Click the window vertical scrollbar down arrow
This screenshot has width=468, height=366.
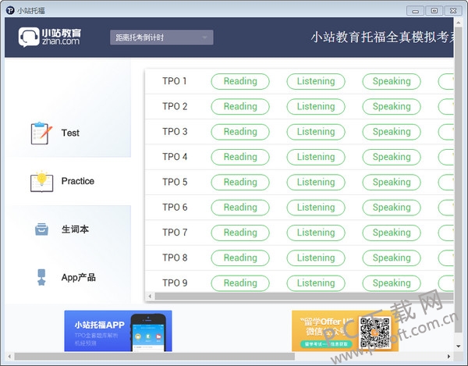coord(458,346)
